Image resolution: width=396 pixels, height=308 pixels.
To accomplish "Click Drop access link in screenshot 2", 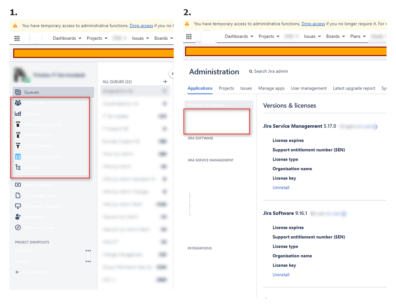I will tap(313, 24).
